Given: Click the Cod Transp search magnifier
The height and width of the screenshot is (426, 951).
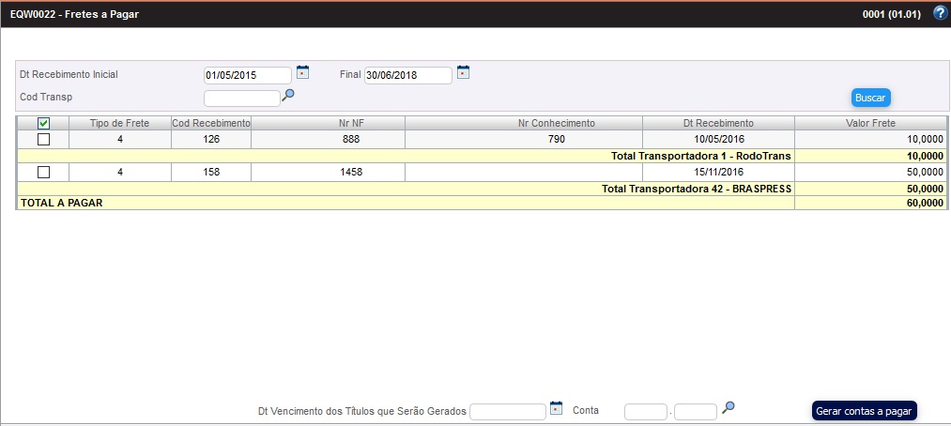Looking at the screenshot, I should click(x=288, y=95).
